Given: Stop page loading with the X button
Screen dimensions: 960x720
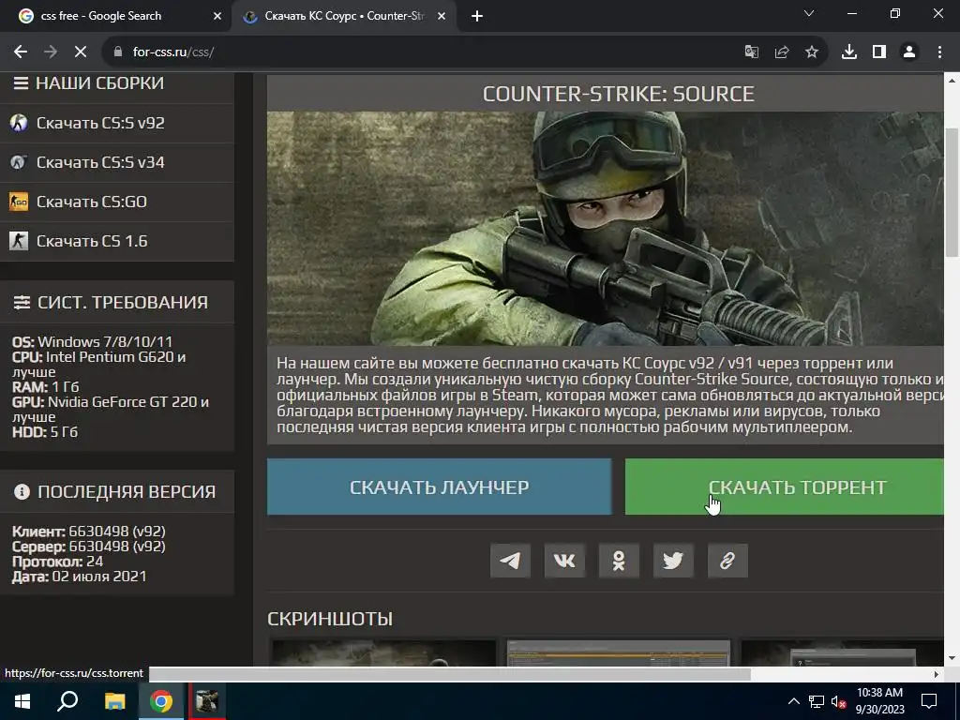Looking at the screenshot, I should coord(81,52).
